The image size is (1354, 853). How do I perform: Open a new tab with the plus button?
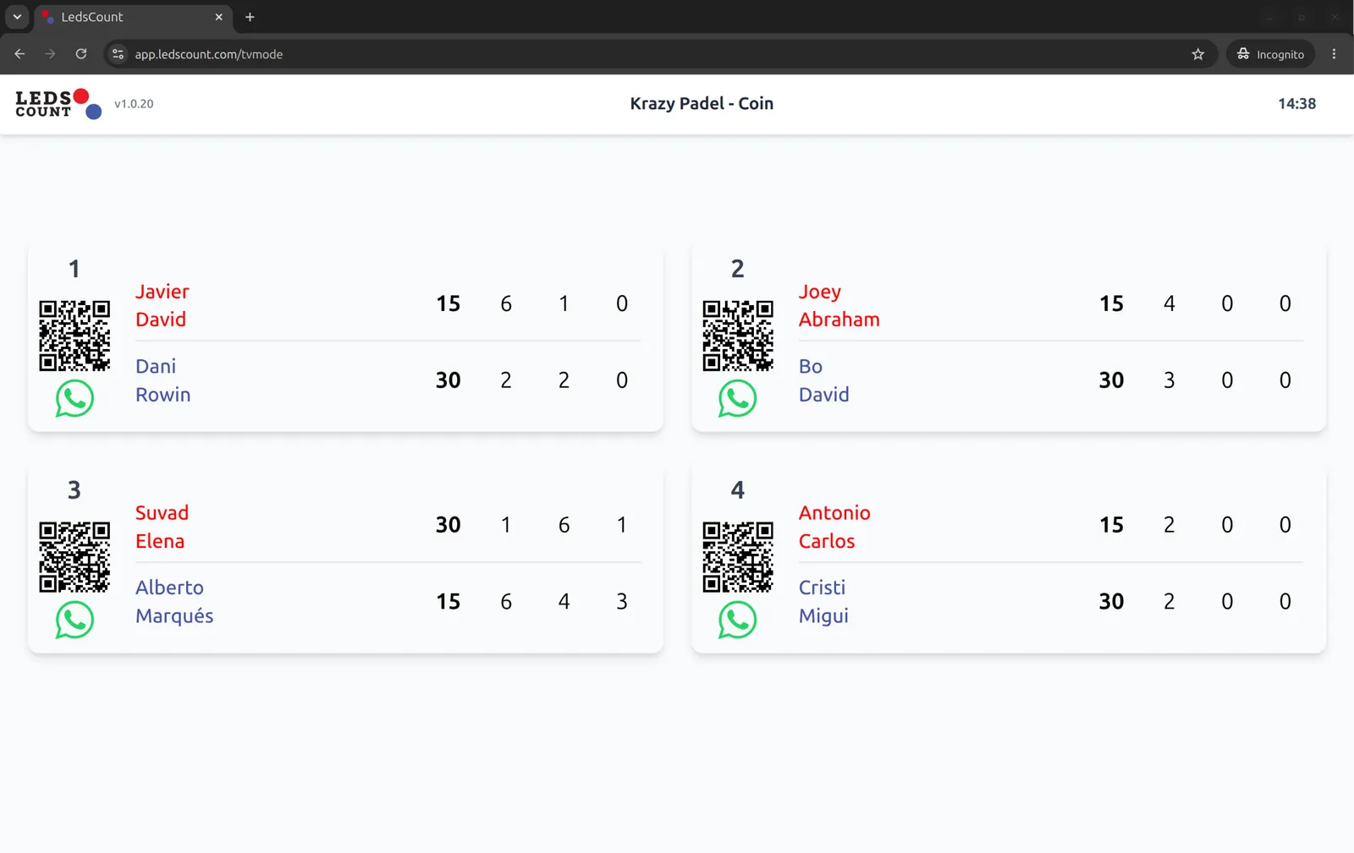pos(250,17)
